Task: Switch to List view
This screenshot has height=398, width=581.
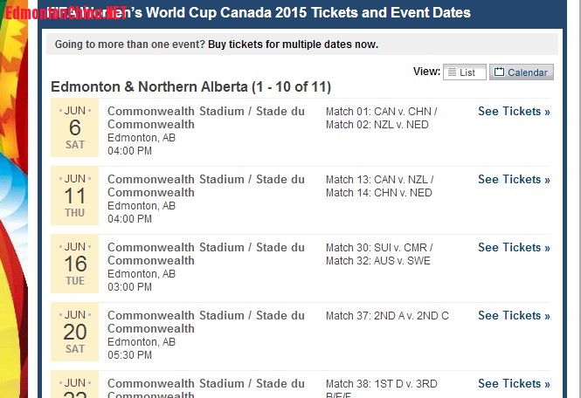Action: [465, 72]
